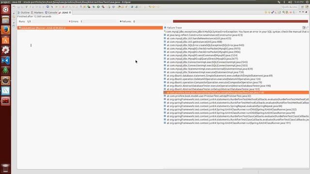
Task: Click the Open Perspective icon beside Quick Access
Action: pyautogui.click(x=302, y=7)
